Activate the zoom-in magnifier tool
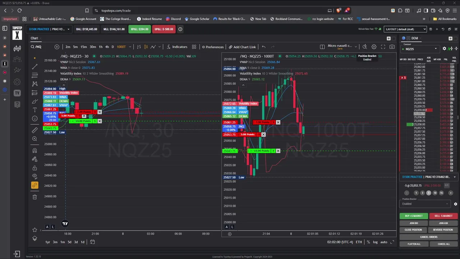 click(34, 139)
